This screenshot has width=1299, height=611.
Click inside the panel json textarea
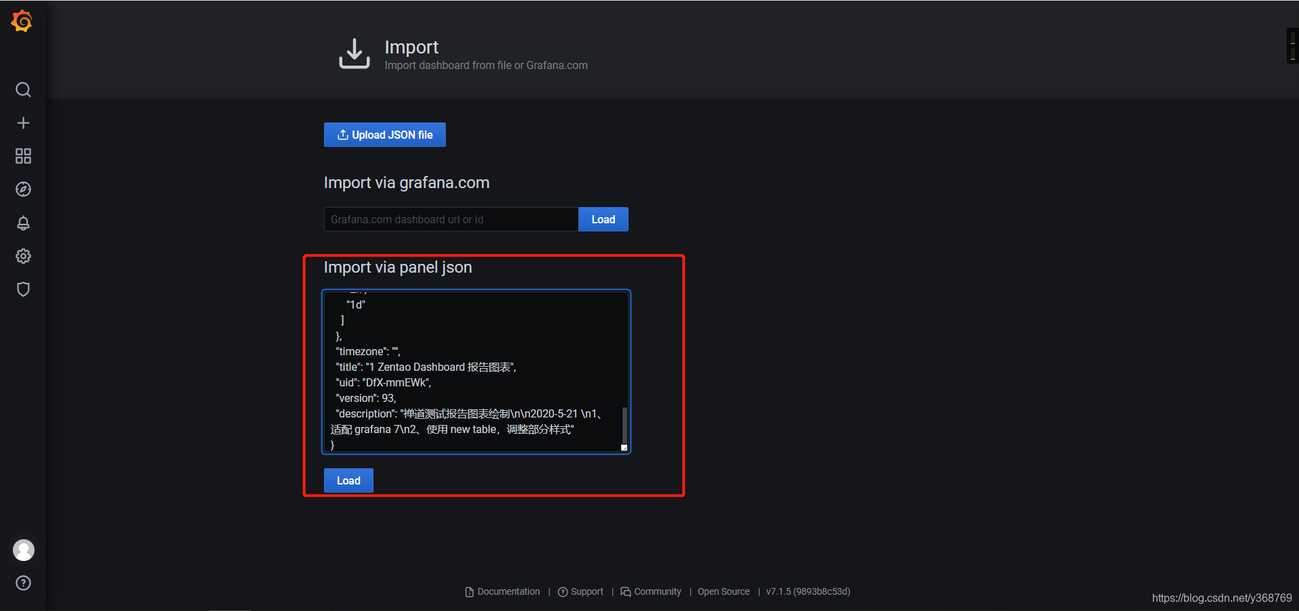[x=476, y=371]
